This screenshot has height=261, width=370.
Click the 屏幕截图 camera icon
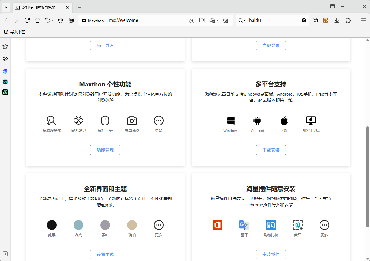132,120
